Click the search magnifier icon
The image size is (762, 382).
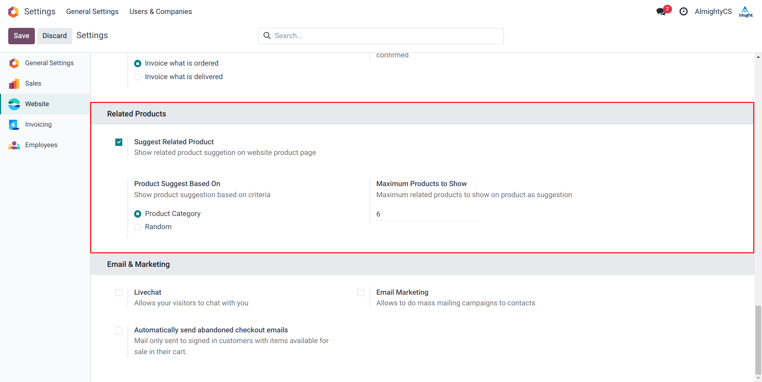[267, 36]
